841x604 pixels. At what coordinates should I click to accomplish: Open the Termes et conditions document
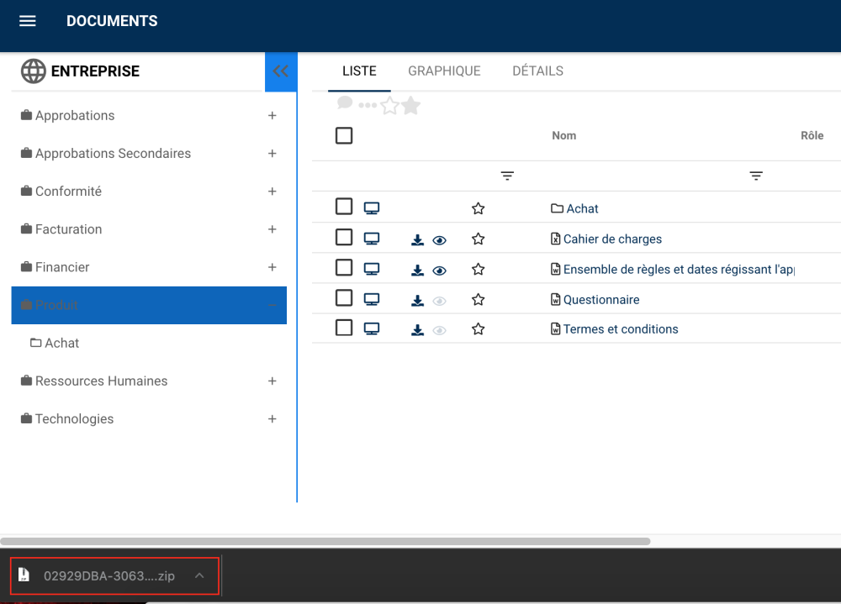621,329
